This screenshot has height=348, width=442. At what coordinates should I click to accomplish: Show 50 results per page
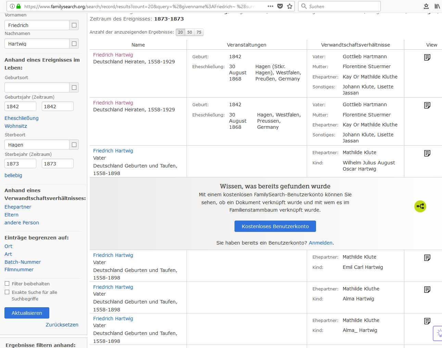(x=190, y=32)
